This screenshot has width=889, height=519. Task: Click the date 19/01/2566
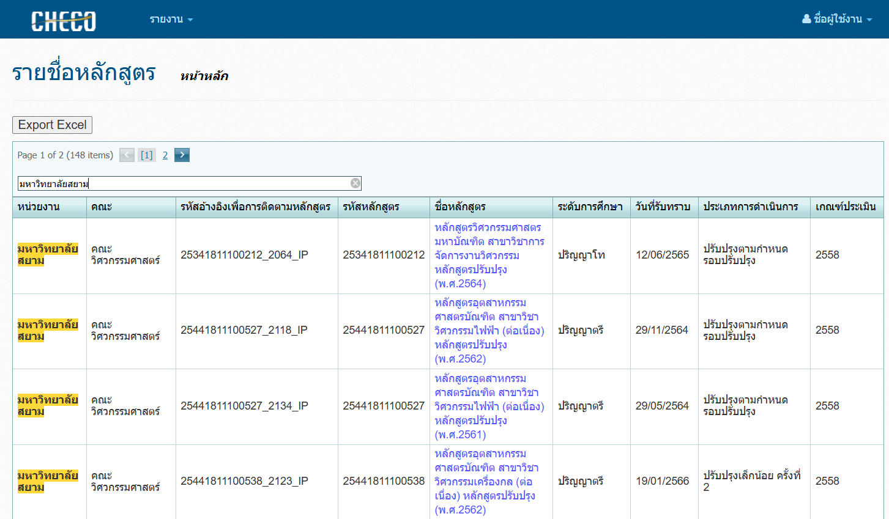(x=662, y=481)
